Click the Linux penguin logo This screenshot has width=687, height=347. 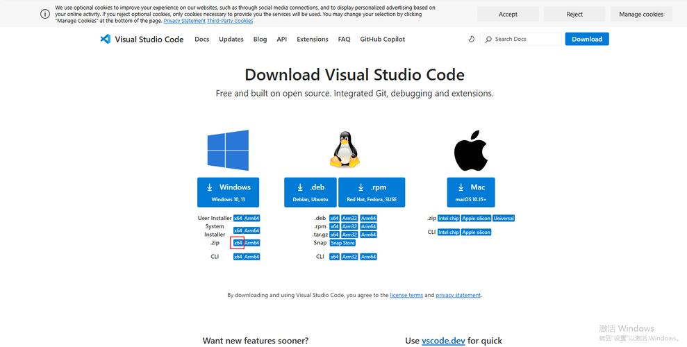point(345,149)
